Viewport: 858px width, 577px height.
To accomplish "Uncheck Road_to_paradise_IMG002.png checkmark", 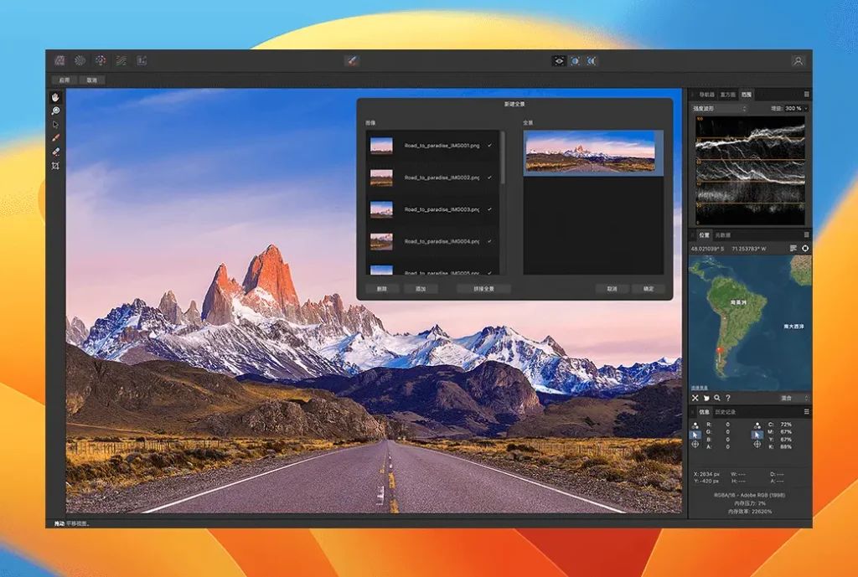I will coord(489,178).
